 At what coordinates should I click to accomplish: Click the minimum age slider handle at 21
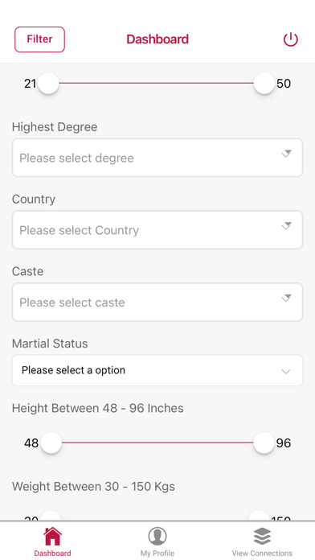click(48, 83)
